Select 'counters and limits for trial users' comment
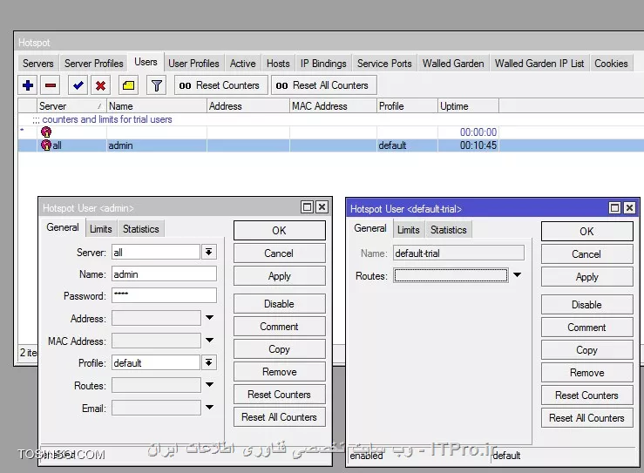Viewport: 644px width, 473px height. point(107,119)
